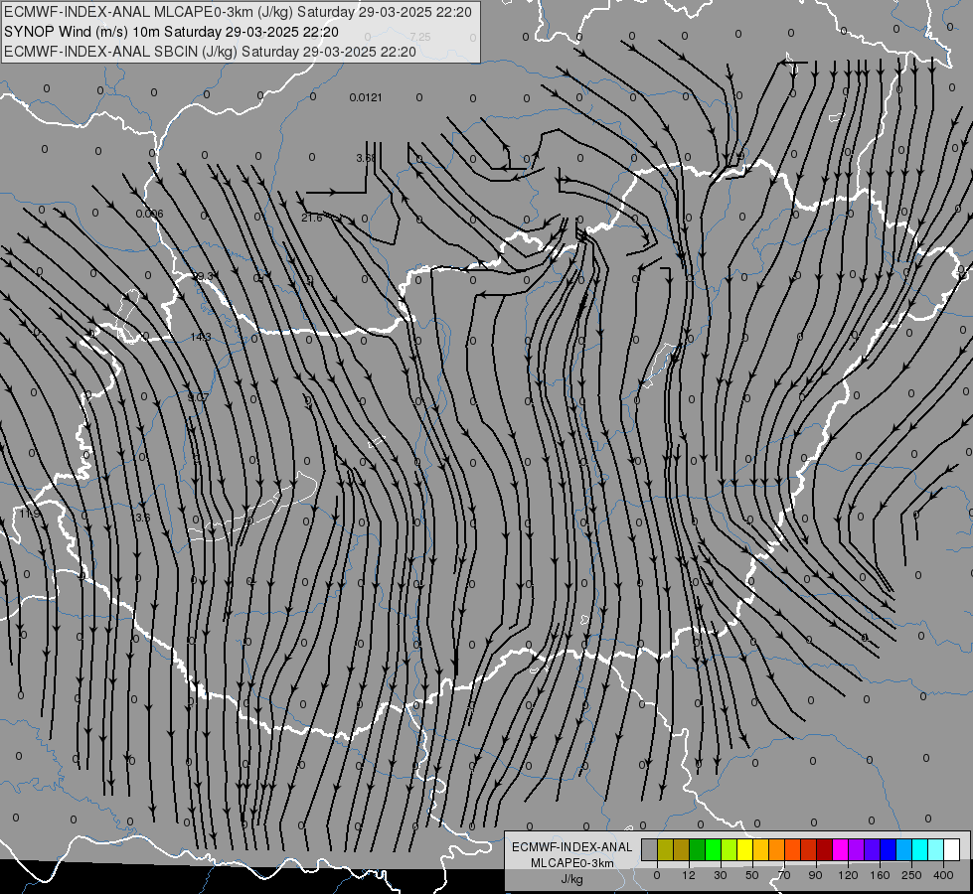The image size is (973, 894).
Task: Pick the azure blue legend swatch
Action: click(903, 850)
